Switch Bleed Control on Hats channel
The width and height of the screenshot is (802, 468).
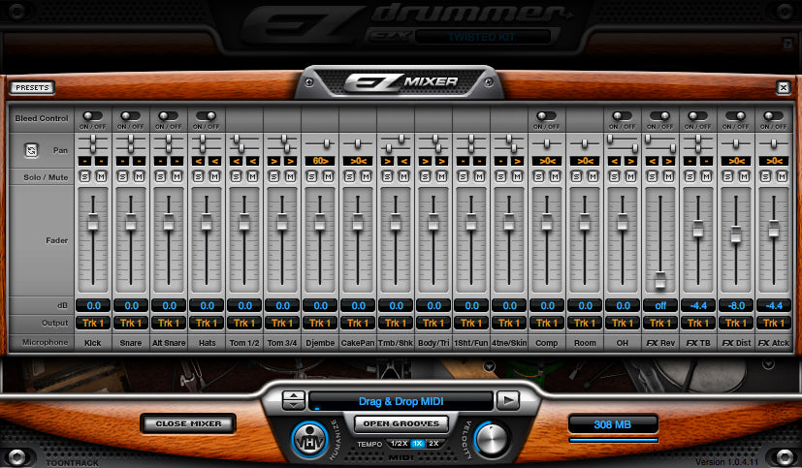(x=206, y=116)
